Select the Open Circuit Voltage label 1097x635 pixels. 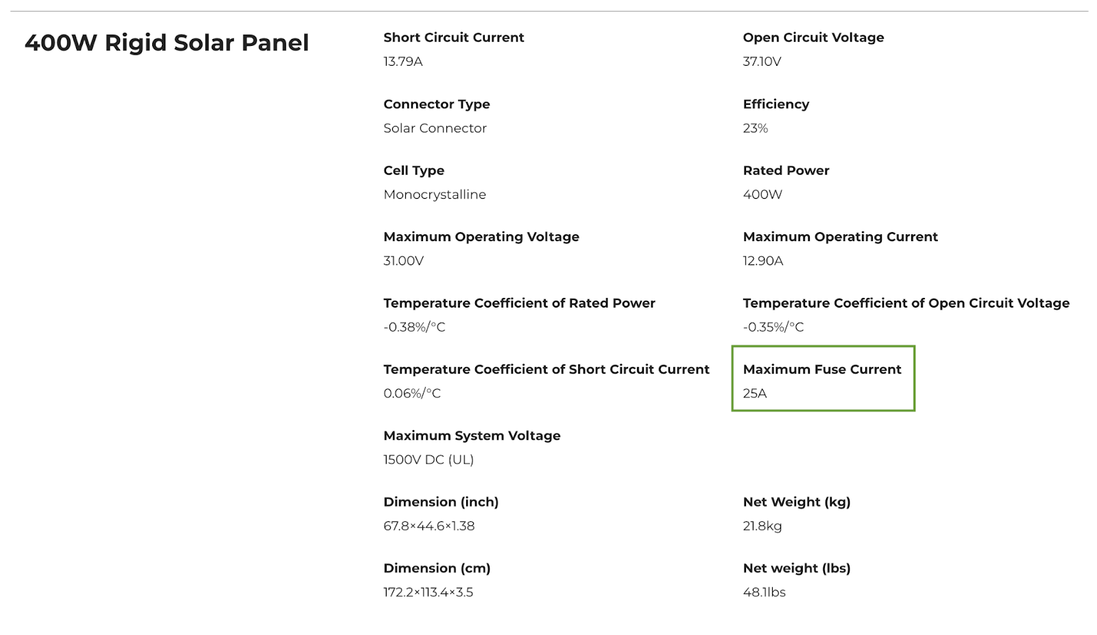(x=813, y=38)
